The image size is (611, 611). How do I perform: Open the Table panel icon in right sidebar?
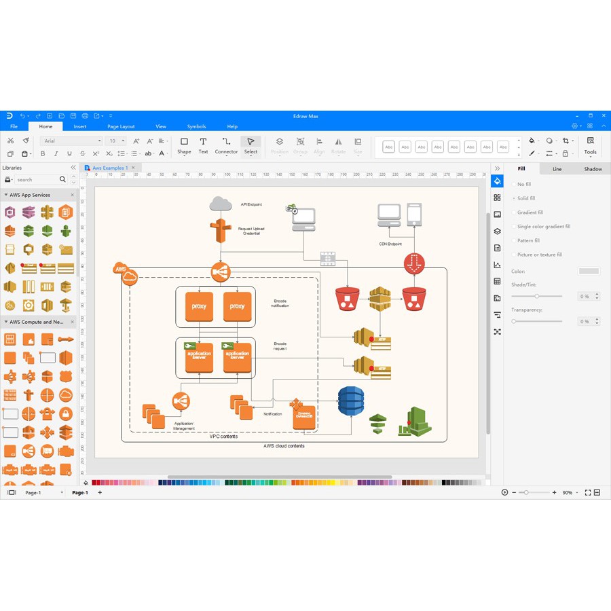tap(497, 281)
